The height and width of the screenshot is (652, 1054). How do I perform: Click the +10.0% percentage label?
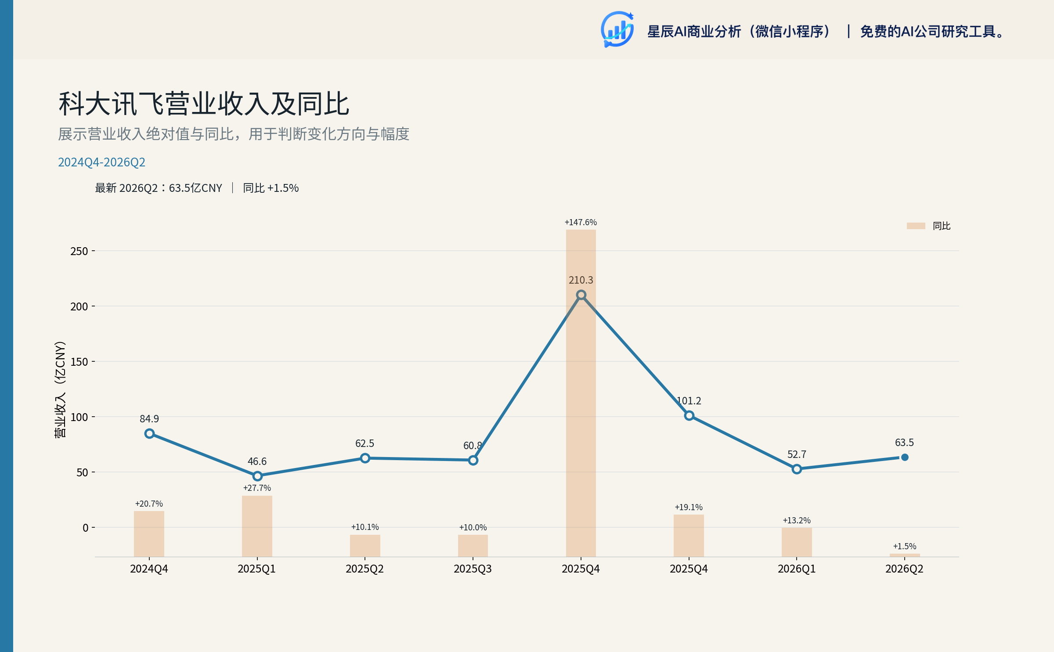pyautogui.click(x=473, y=527)
